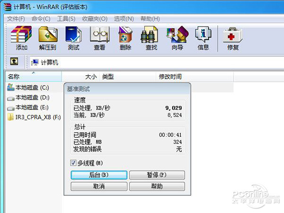The image size is (284, 213).
Task: Click the address bar showing 计算机
Action: click(x=157, y=62)
